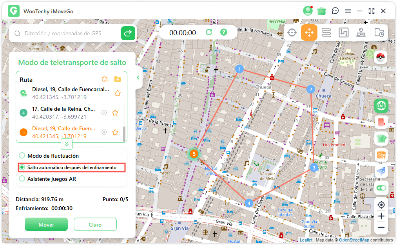Choose Asistente juegos AR option
The image size is (397, 245).
[x=22, y=179]
